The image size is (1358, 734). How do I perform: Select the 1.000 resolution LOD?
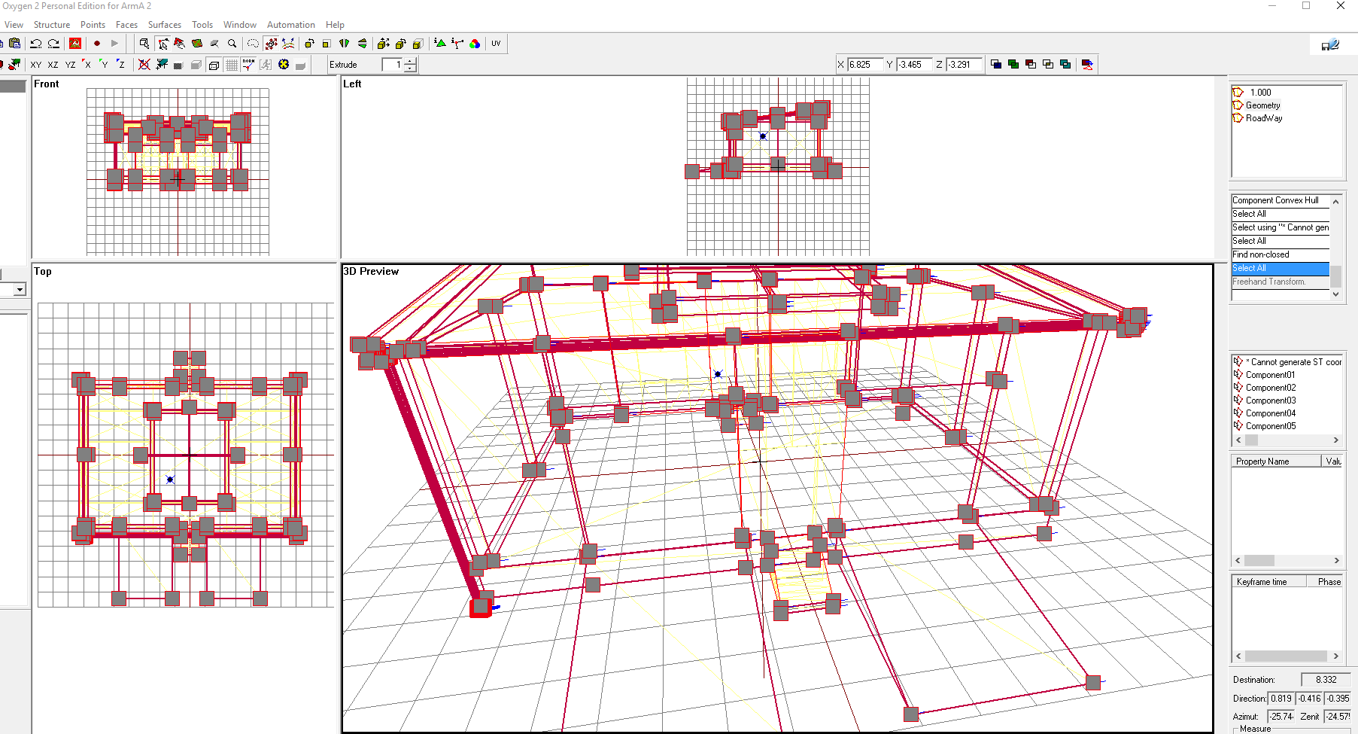pos(1261,93)
